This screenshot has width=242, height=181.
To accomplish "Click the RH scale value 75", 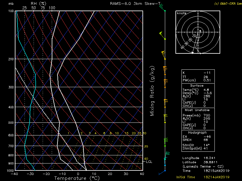I will [43, 8].
